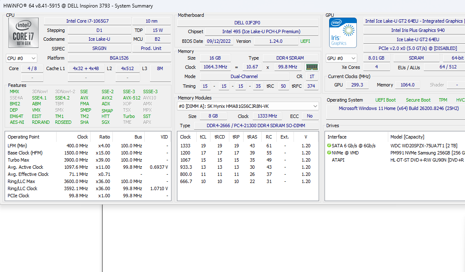Image resolution: width=465 pixels, height=272 pixels.
Task: Click the RDSEED feature label
Action: tap(63, 122)
